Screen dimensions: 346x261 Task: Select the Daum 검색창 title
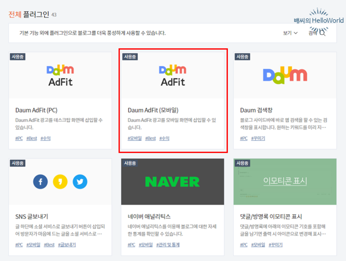coord(256,110)
